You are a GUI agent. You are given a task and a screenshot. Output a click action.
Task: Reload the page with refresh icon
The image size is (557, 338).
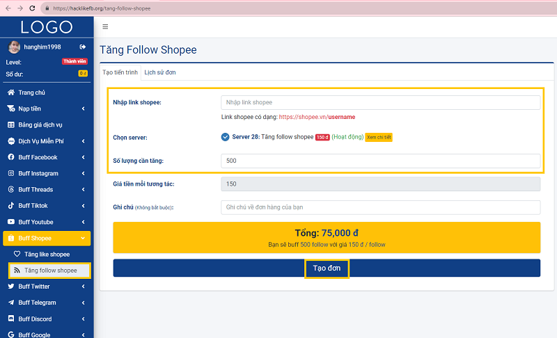coord(32,8)
